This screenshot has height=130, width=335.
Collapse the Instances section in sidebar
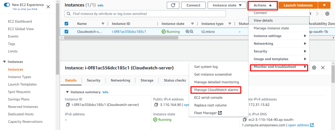pyautogui.click(x=5, y=62)
